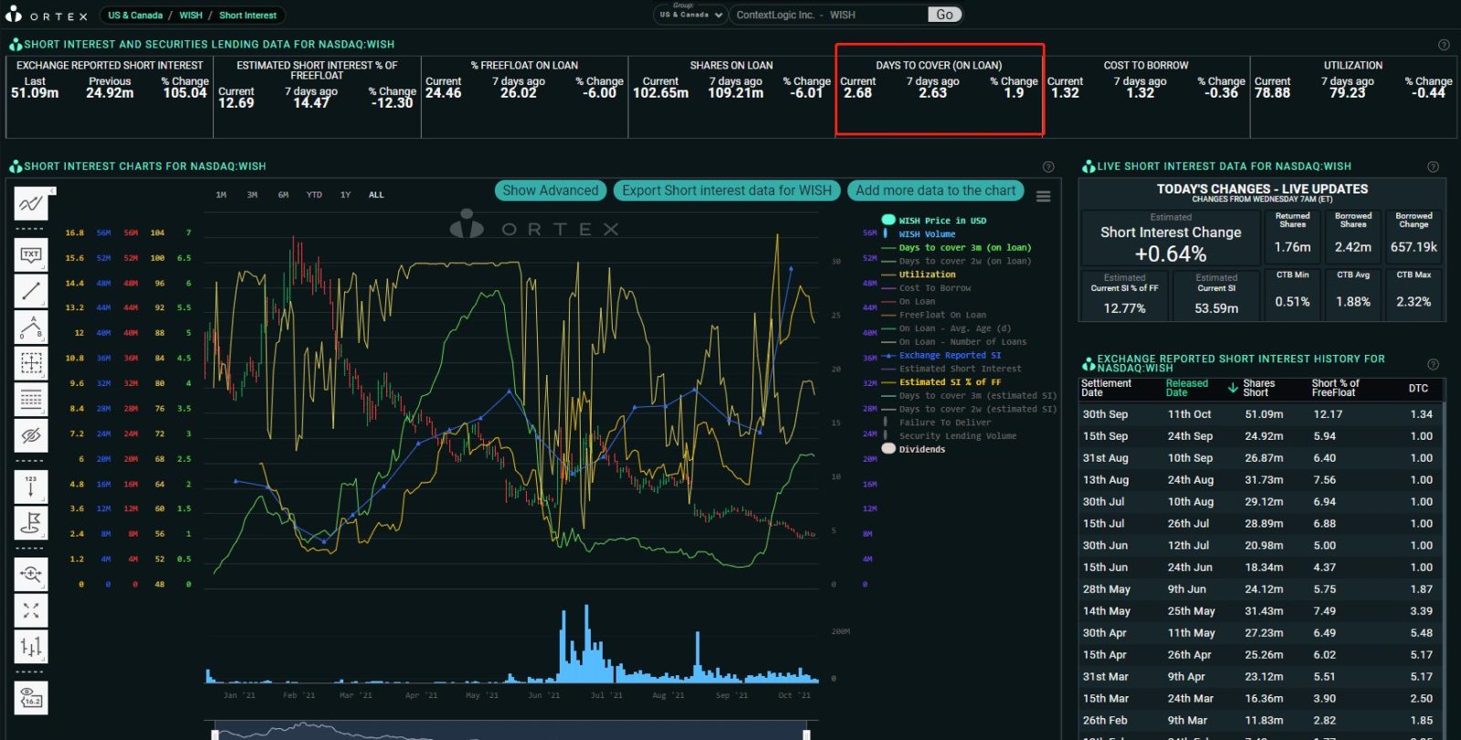Open the Short Interest breadcrumb link

[x=247, y=16]
